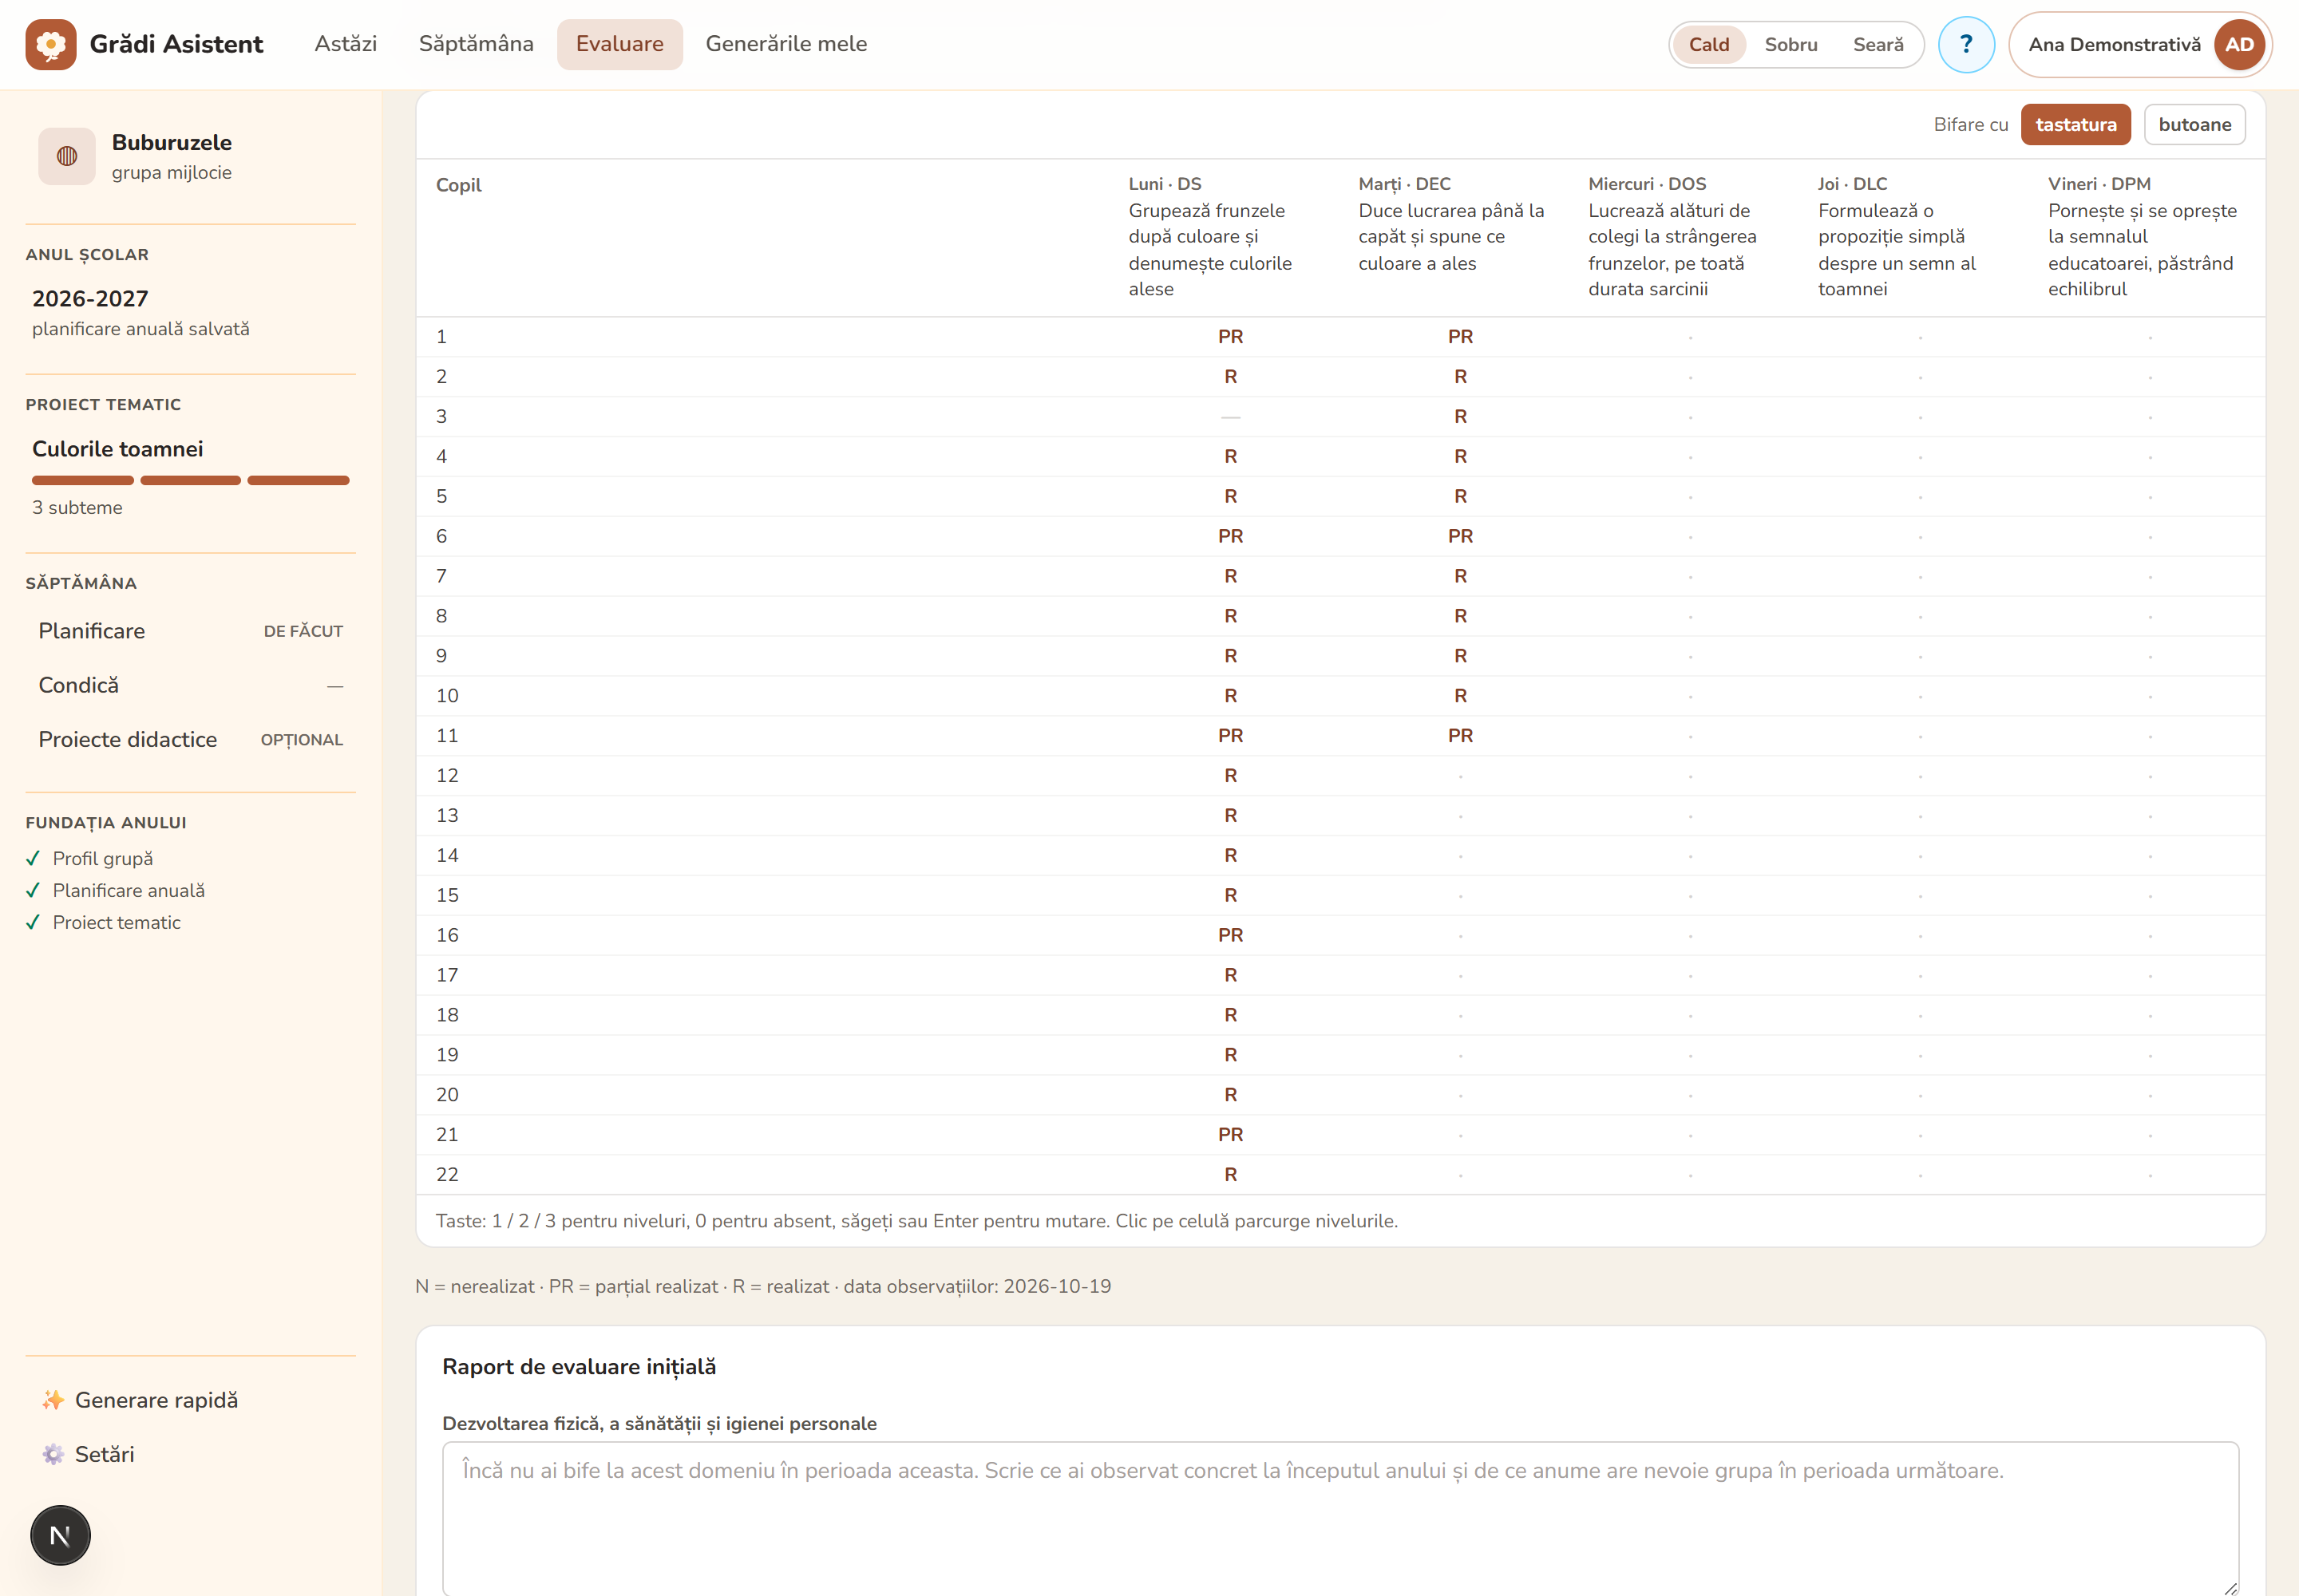Viewport: 2299px width, 1596px height.
Task: Click the middle Culorile toamnei subtheme progress bar
Action: pos(190,480)
